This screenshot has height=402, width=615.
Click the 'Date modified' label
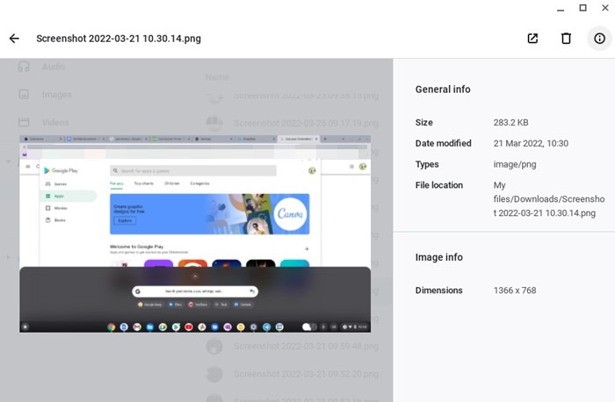point(443,143)
